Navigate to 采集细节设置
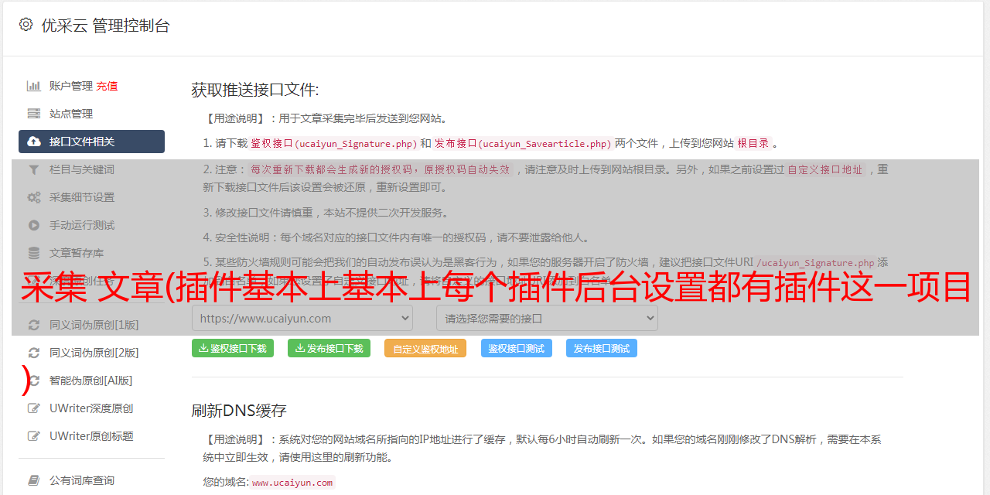Viewport: 990px width, 495px height. tap(82, 197)
